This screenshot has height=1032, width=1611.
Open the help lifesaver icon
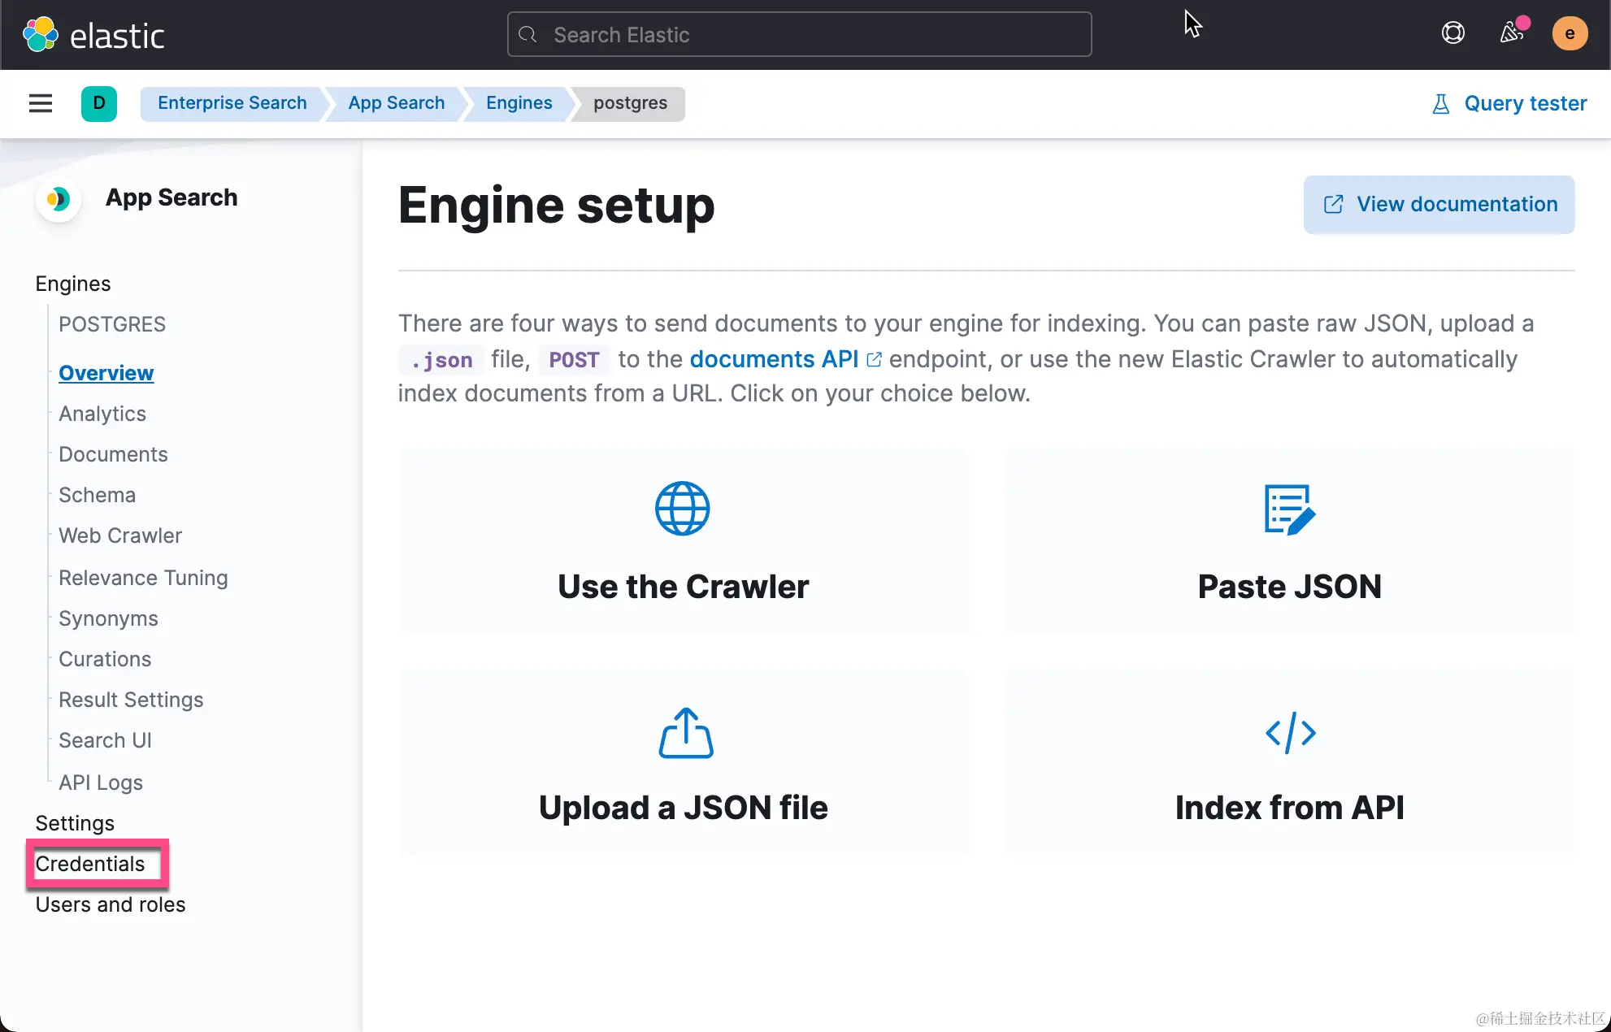[1453, 33]
